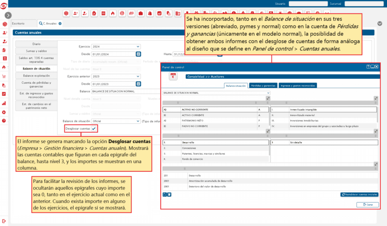The image size is (387, 226).
Task: Switch to Pérdidas y ganancias tab
Action: [x=263, y=86]
